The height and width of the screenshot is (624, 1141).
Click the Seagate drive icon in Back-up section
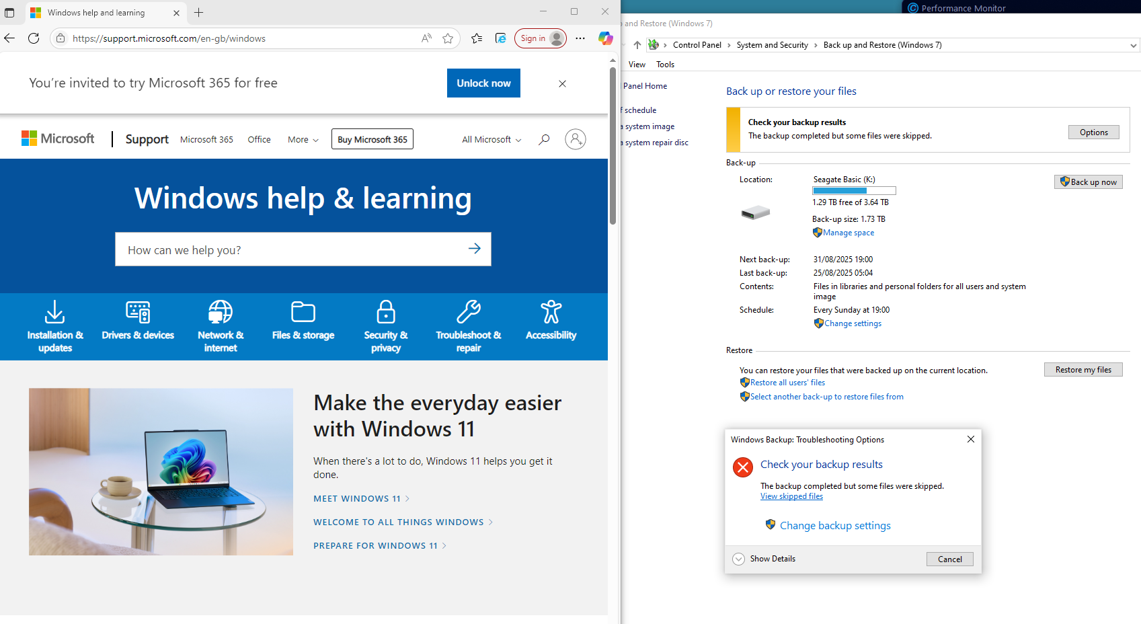point(756,212)
